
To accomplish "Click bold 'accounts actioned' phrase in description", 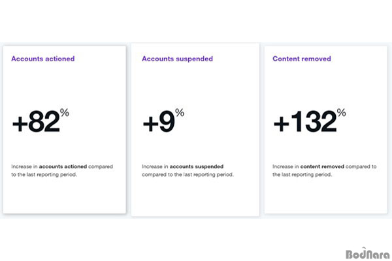I will click(63, 166).
